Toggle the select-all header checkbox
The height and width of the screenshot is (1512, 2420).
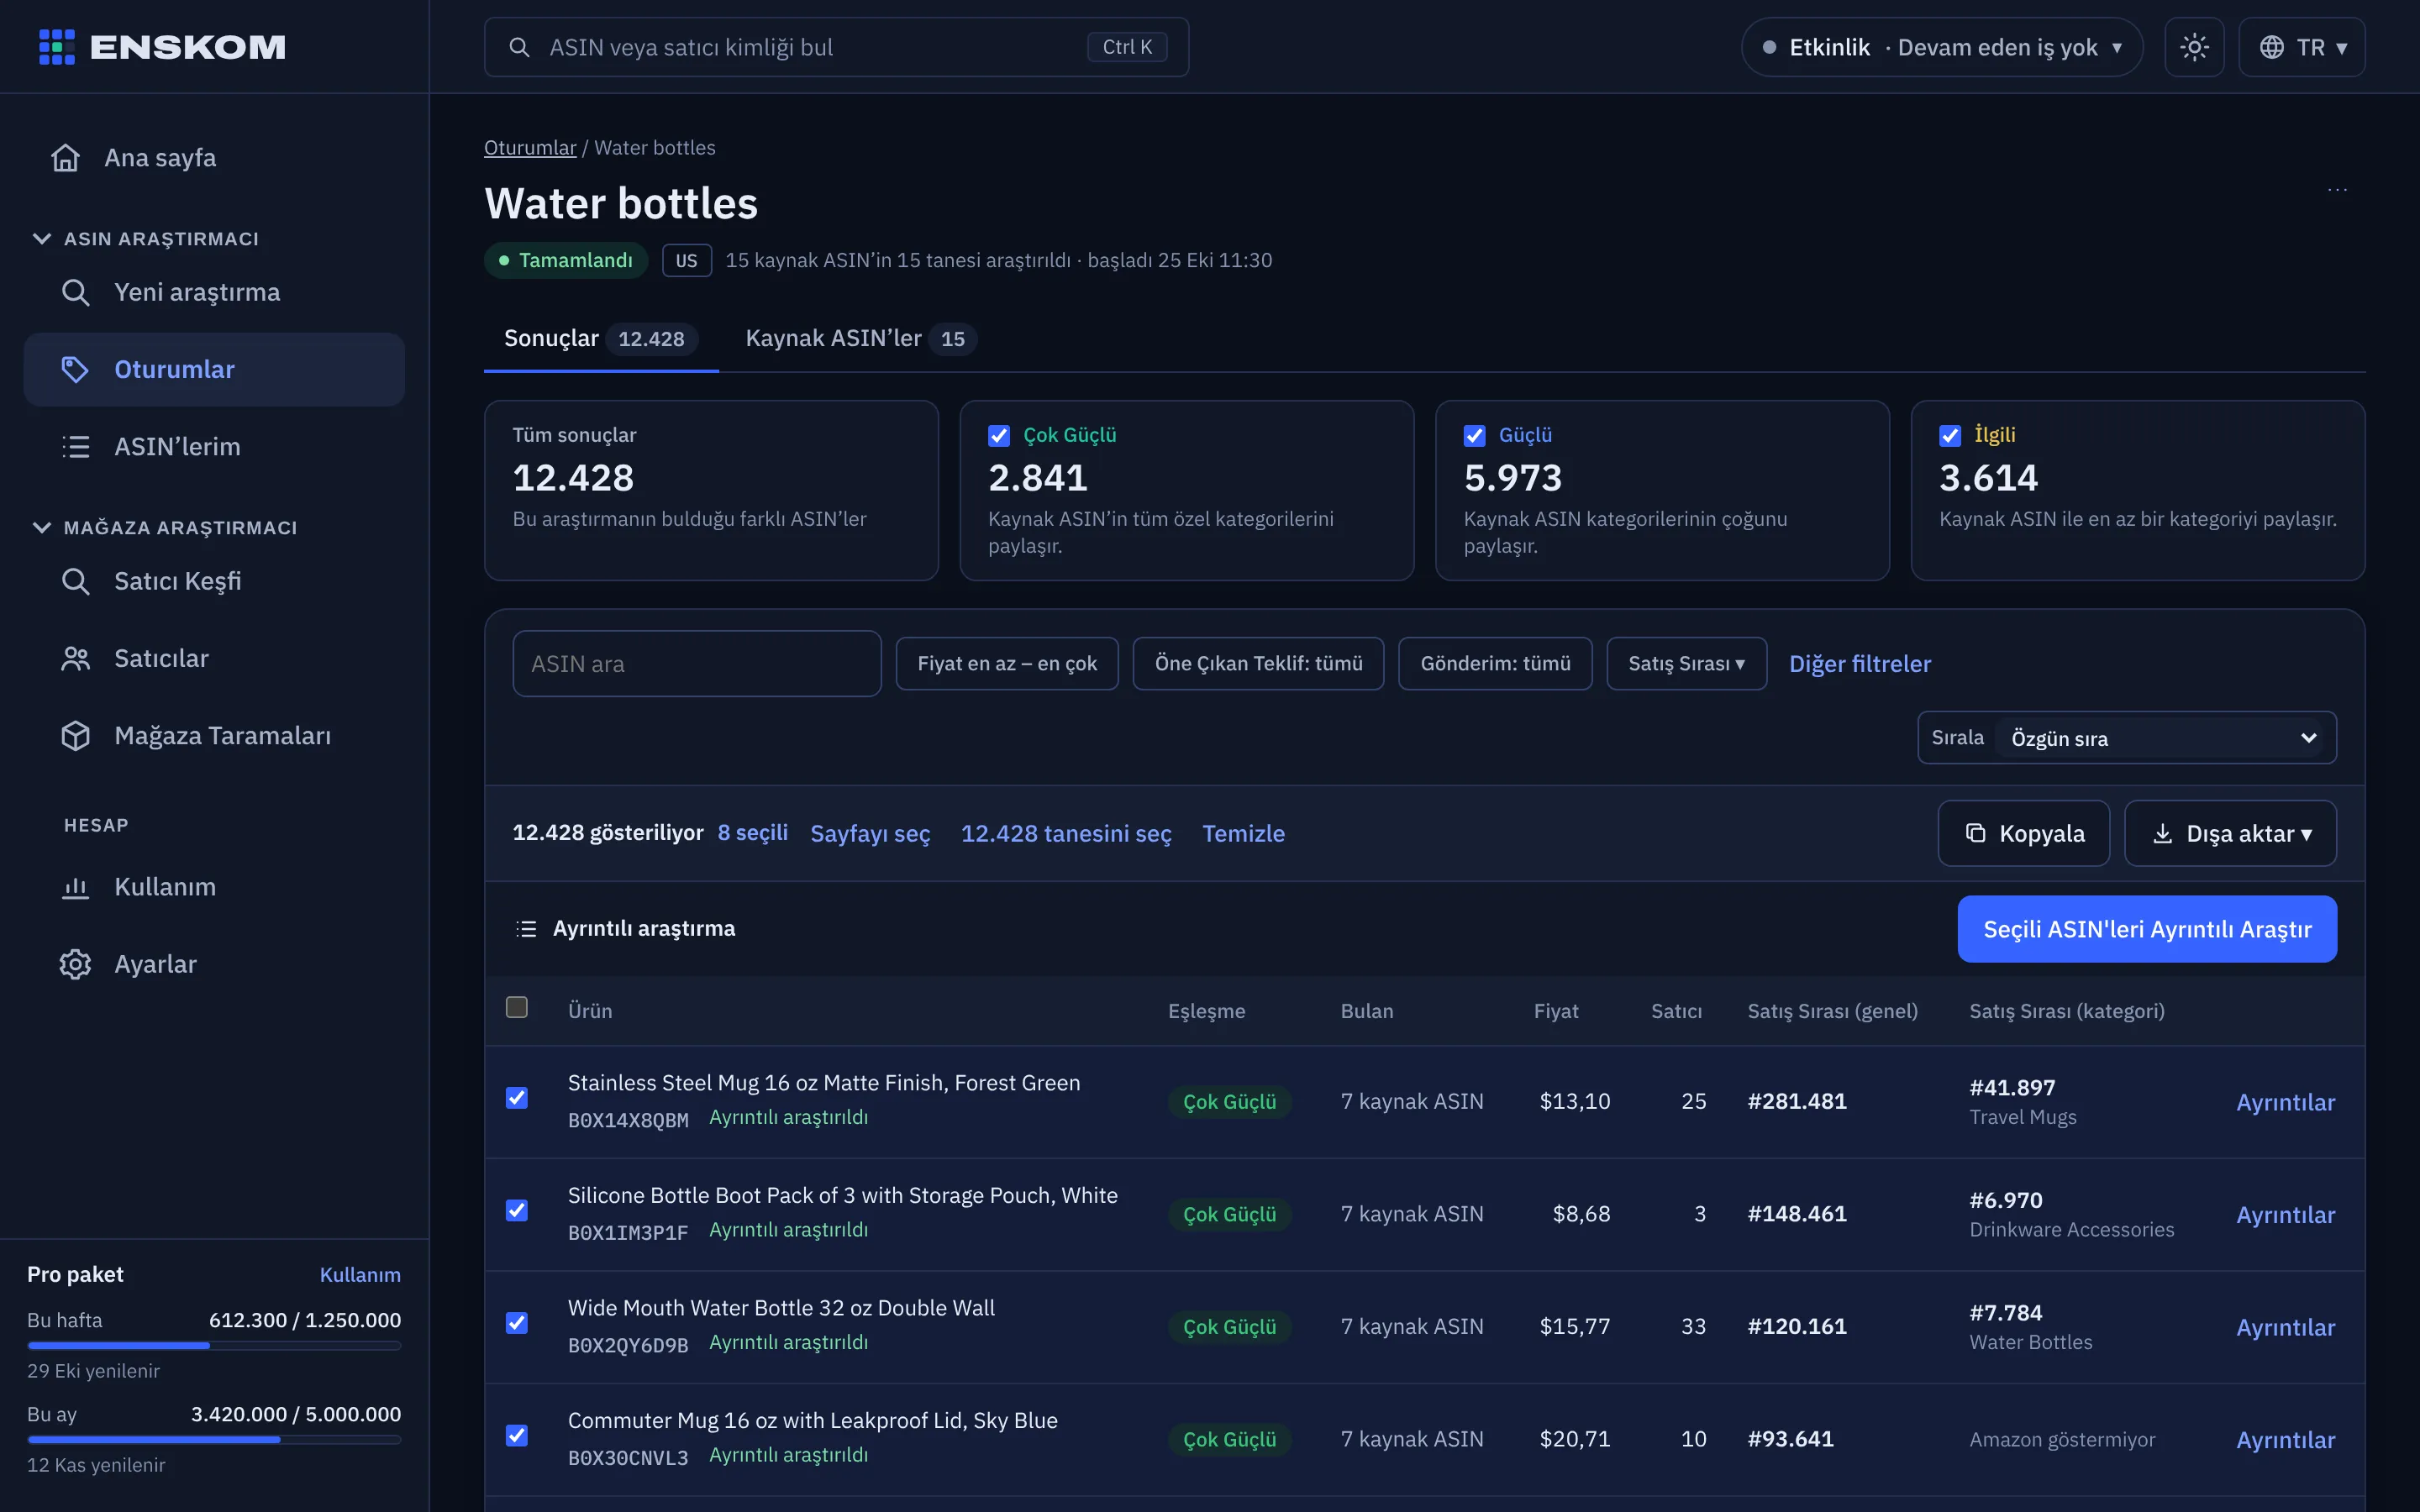[x=517, y=1007]
